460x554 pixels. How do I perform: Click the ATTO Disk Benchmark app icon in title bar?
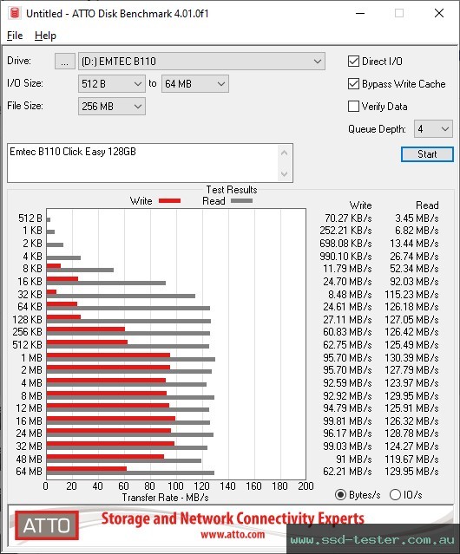(x=15, y=13)
